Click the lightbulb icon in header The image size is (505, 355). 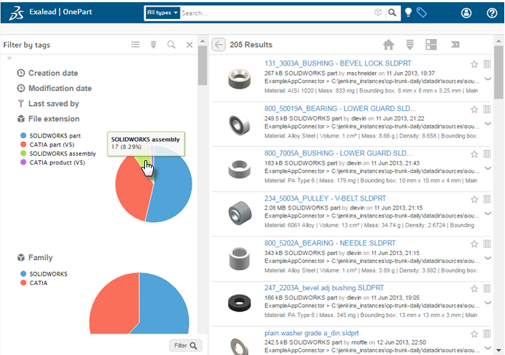408,12
